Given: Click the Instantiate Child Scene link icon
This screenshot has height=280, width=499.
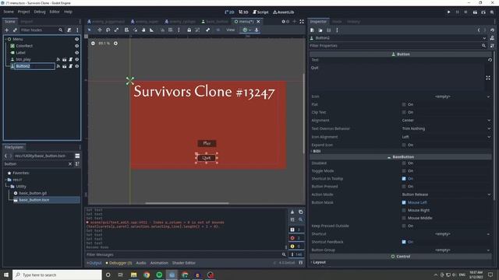Looking at the screenshot, I should click(15, 30).
